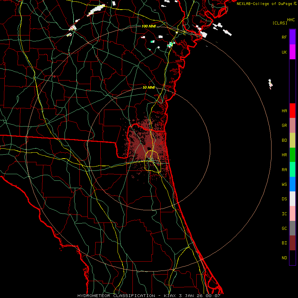
Task: Click the IC light pink legend swatch
Action: (292, 214)
